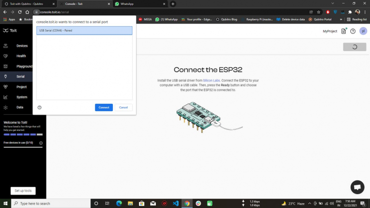Go to browser home page
Viewport: 370px width, 208px height.
tap(27, 12)
